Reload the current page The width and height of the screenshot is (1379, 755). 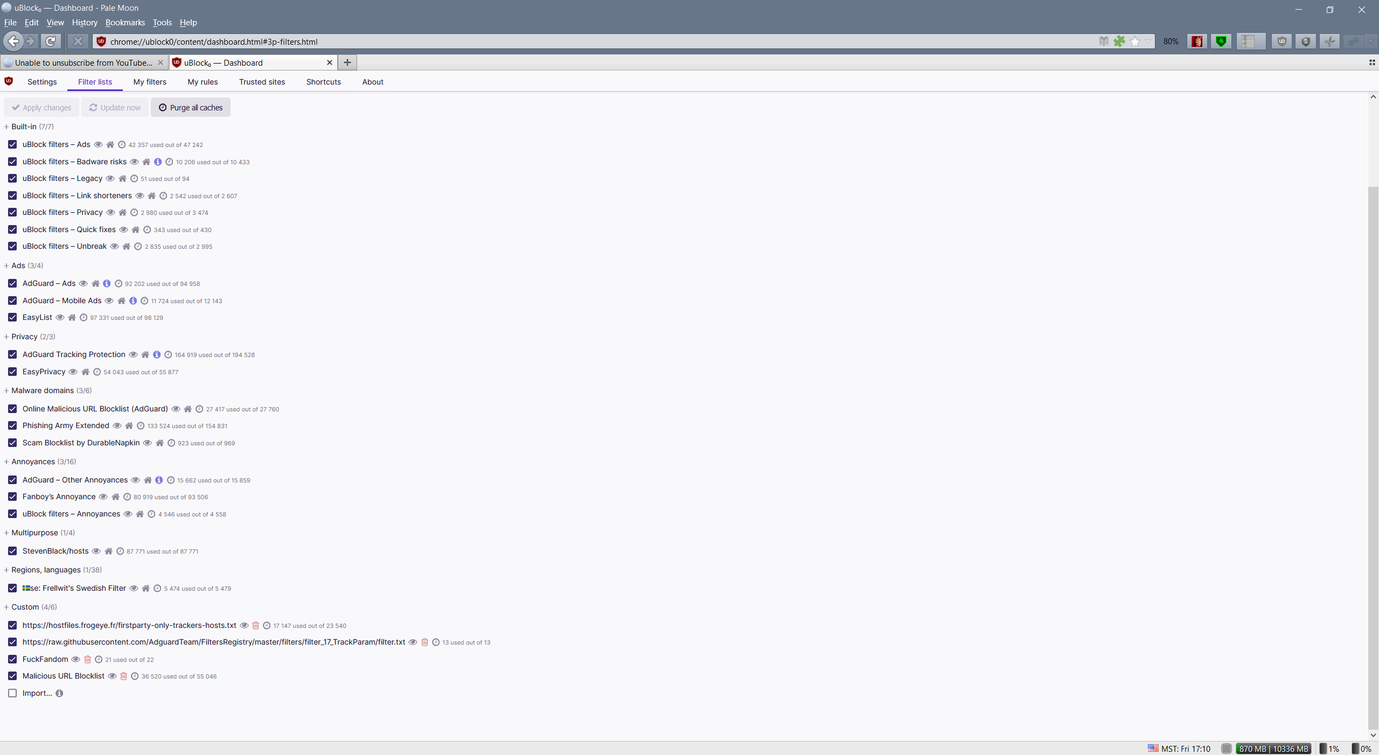point(51,41)
